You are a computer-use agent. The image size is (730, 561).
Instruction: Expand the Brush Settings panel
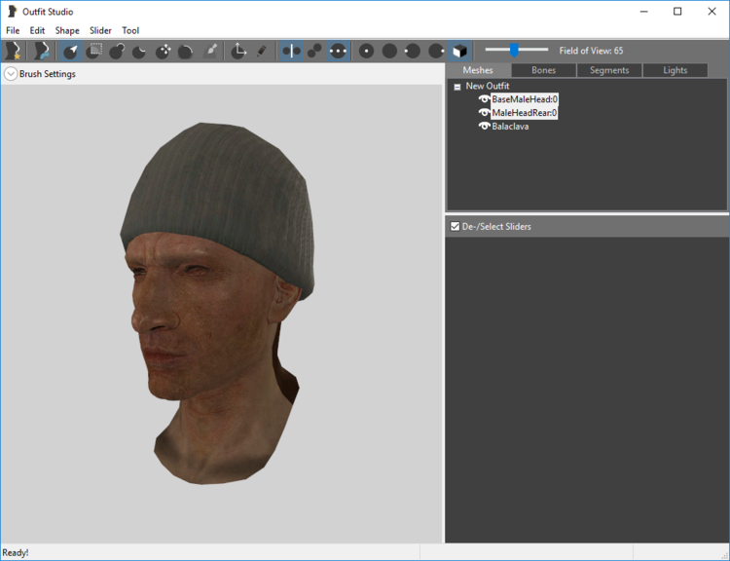point(11,74)
